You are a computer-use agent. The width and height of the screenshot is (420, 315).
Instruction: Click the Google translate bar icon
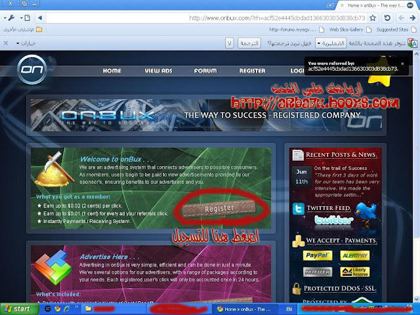tap(412, 43)
